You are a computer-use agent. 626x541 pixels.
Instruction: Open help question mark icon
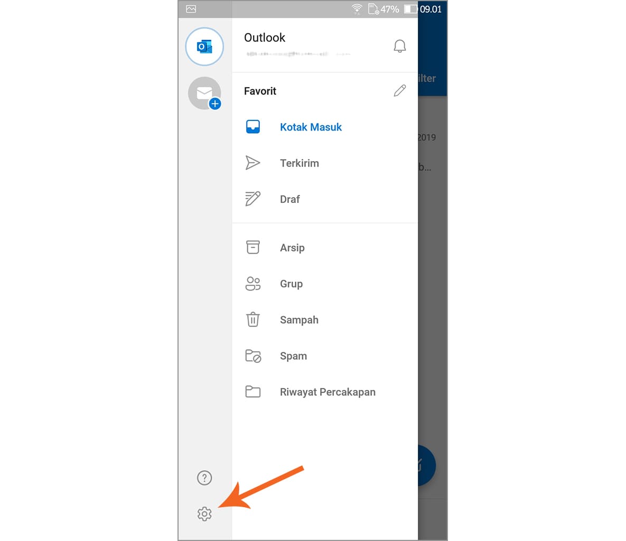tap(204, 478)
